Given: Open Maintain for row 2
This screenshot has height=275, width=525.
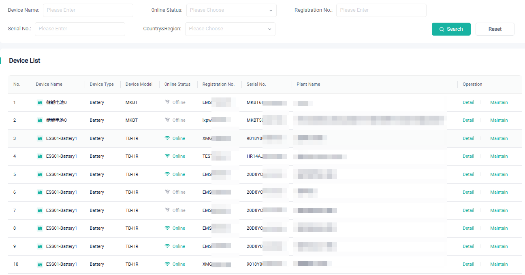Looking at the screenshot, I should [x=499, y=120].
